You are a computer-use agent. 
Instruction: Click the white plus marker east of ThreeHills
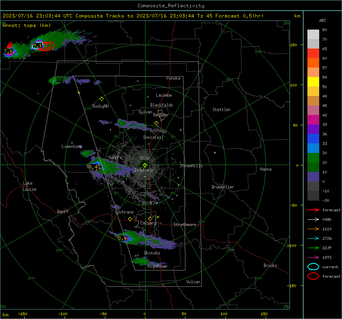[215, 152]
